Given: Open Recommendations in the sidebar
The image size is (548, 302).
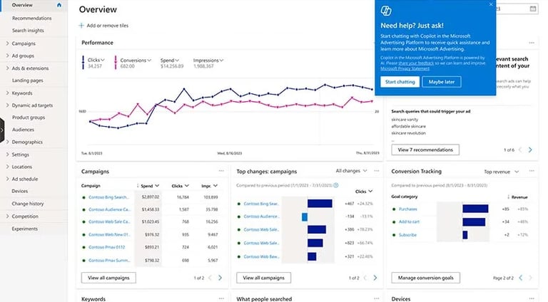Looking at the screenshot, I should [32, 18].
